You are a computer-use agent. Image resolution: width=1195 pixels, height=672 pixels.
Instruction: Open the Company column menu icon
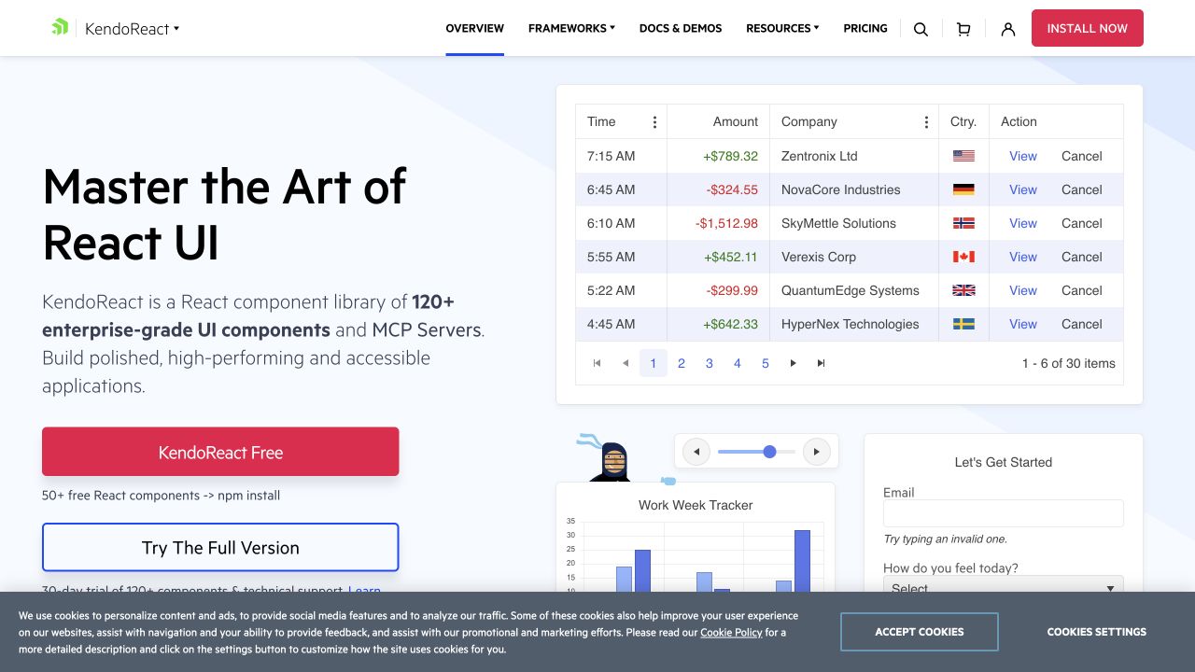click(x=926, y=122)
